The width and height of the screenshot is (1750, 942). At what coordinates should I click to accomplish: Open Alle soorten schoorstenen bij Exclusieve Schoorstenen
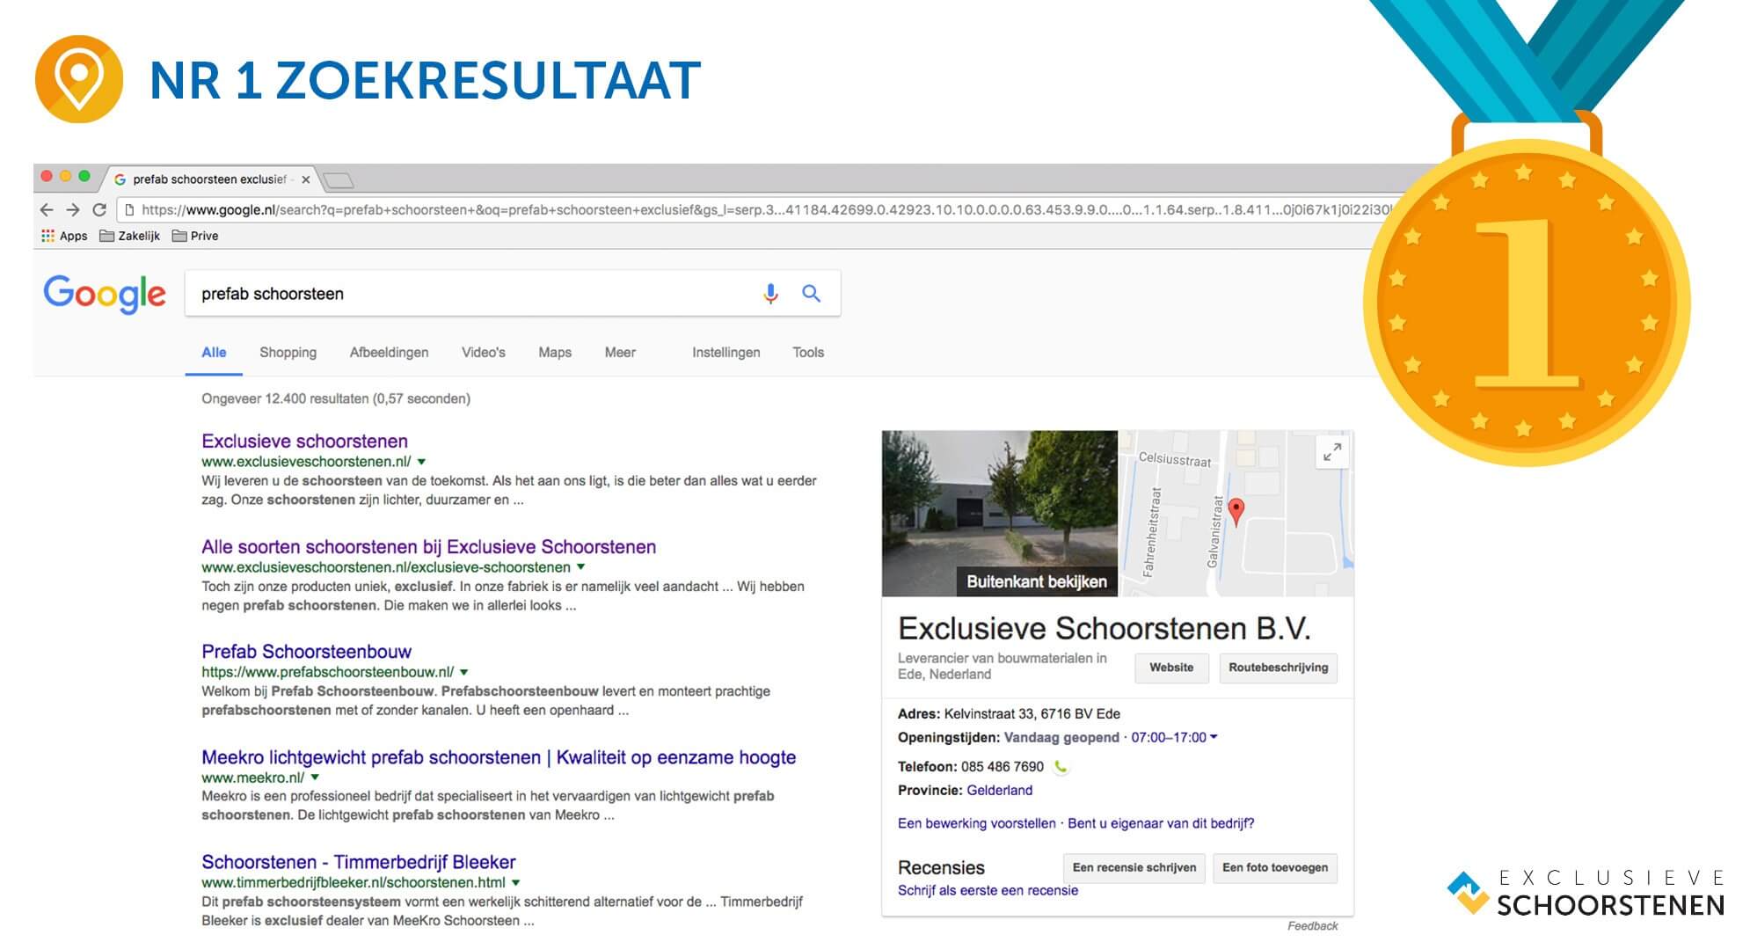428,547
